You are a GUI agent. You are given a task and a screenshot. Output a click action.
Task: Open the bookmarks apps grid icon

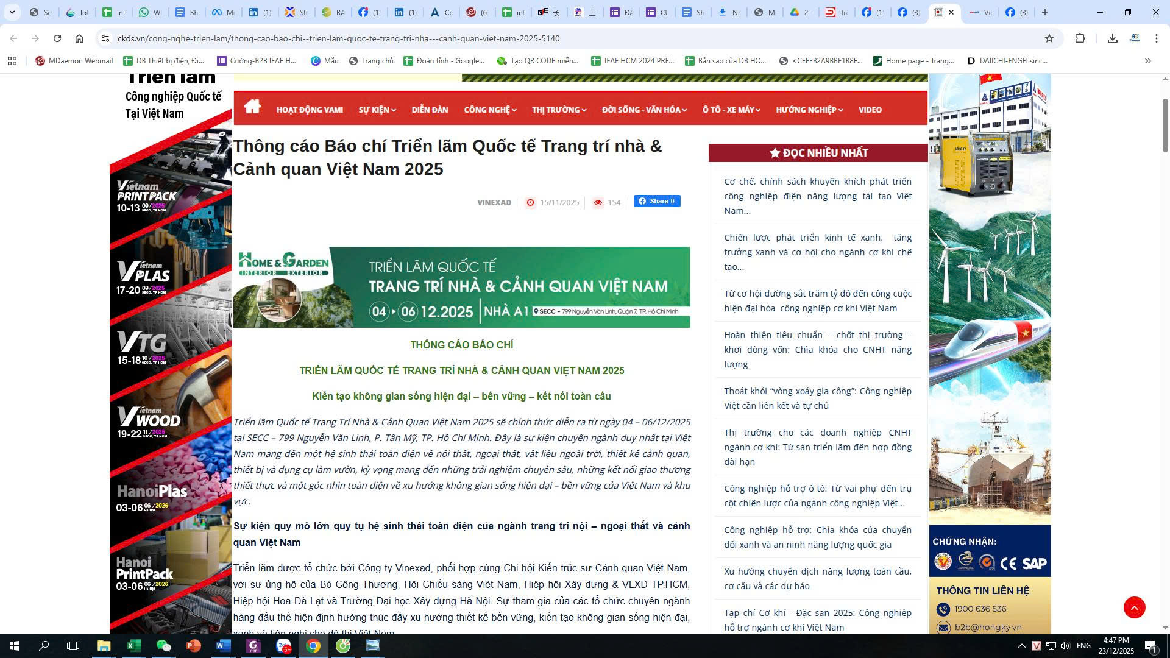[12, 61]
